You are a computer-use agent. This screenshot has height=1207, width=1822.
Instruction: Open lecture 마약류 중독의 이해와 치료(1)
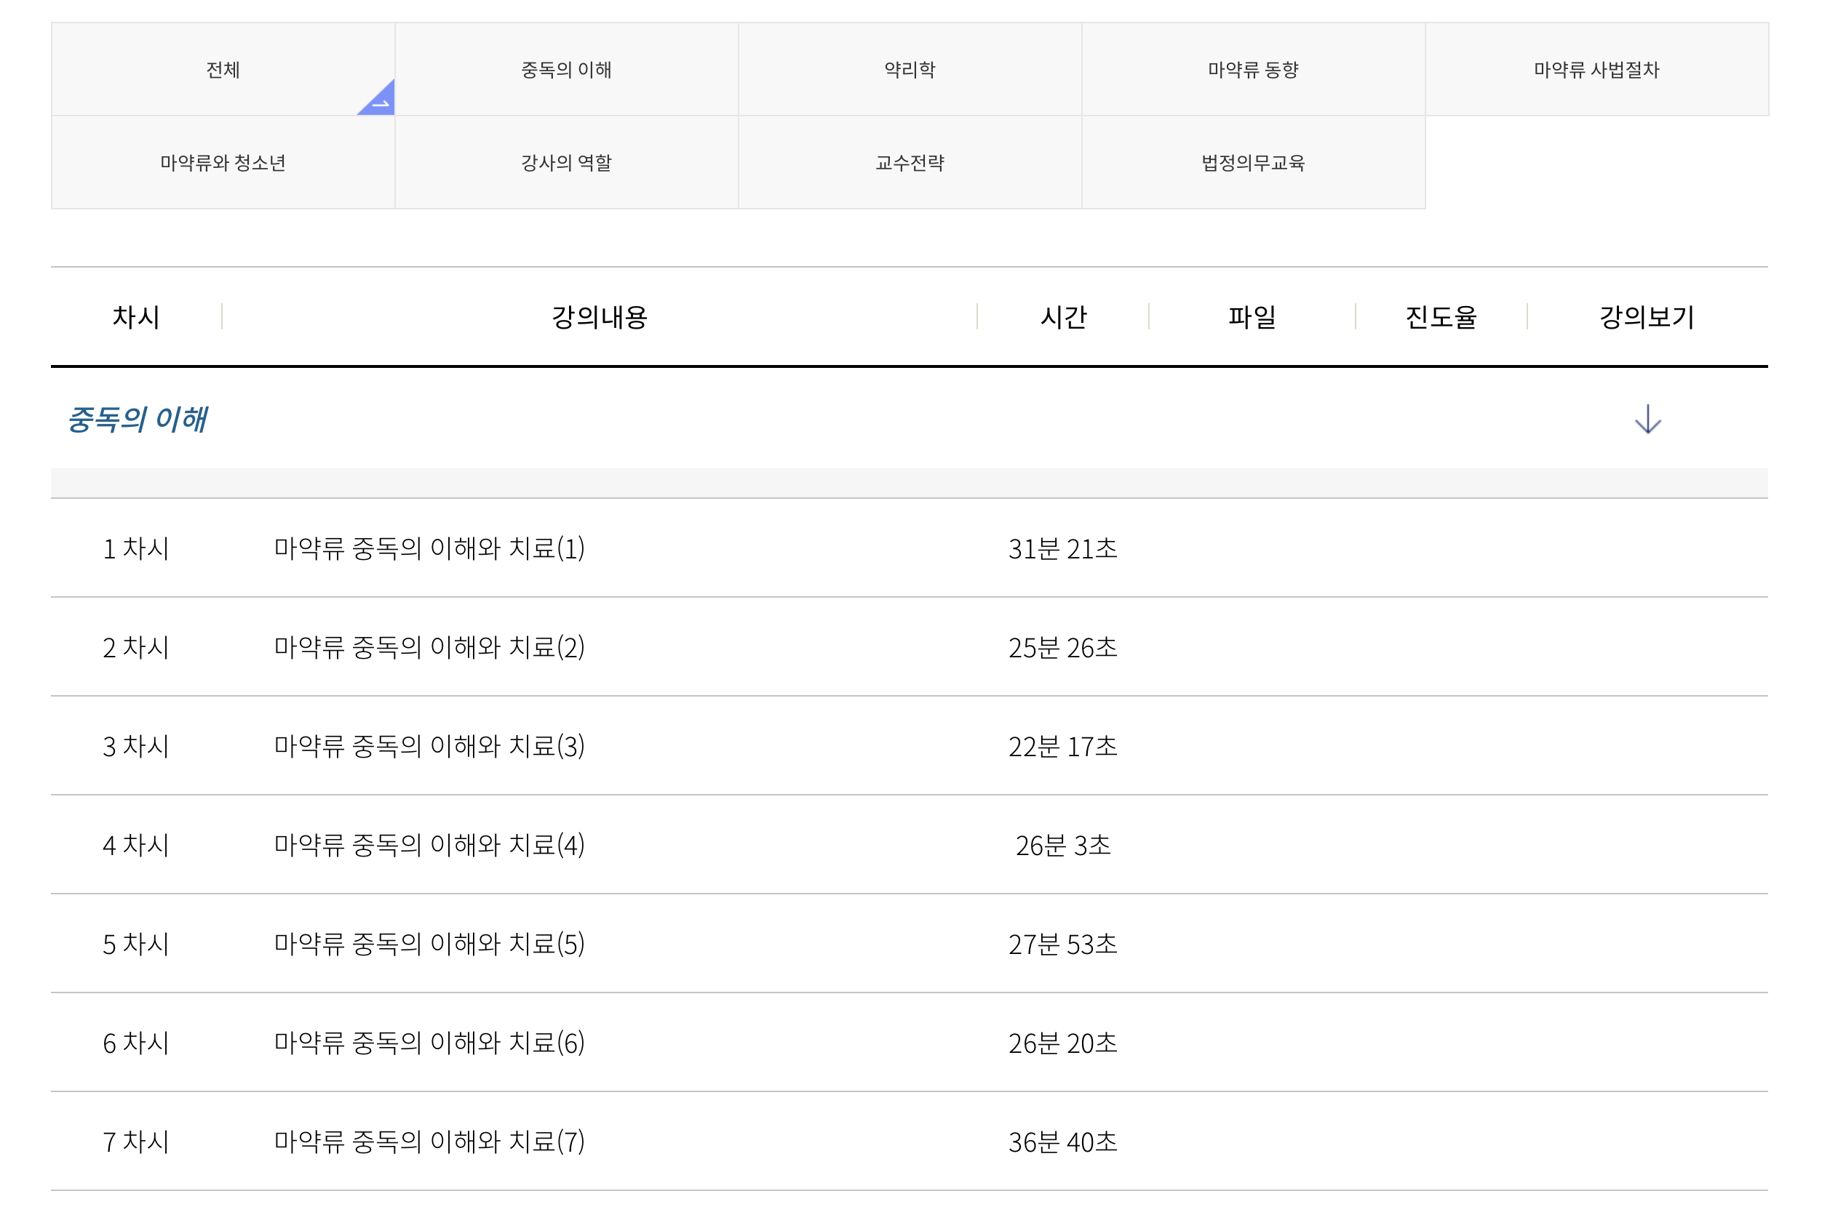[429, 548]
